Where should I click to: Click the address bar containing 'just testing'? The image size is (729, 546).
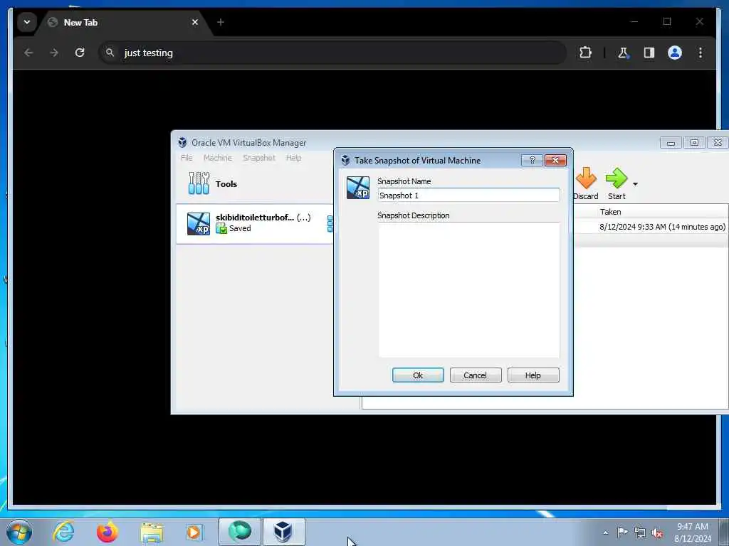[x=332, y=53]
